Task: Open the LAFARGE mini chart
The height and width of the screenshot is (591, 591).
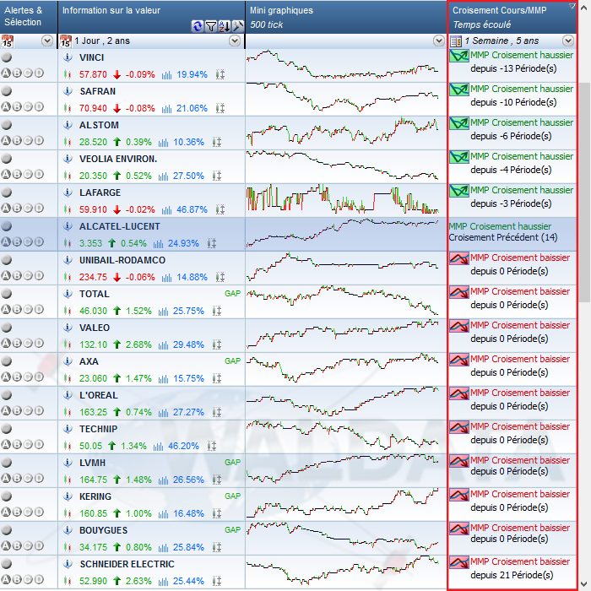Action: coord(342,199)
